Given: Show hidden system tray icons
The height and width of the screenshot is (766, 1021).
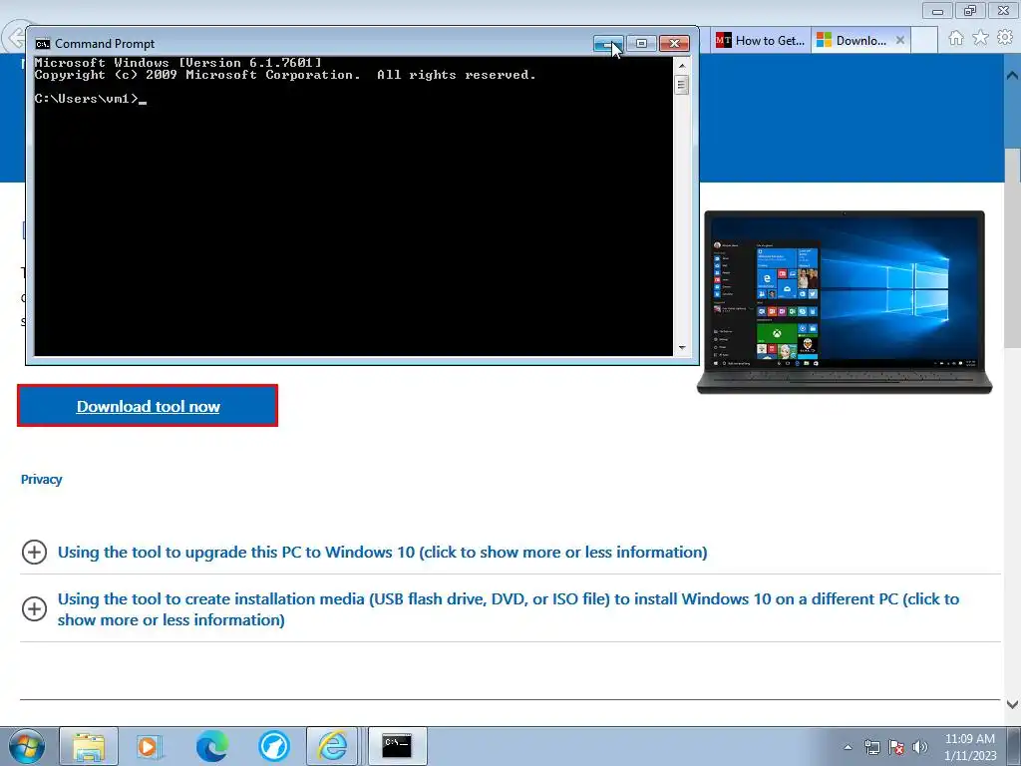Looking at the screenshot, I should click(848, 747).
